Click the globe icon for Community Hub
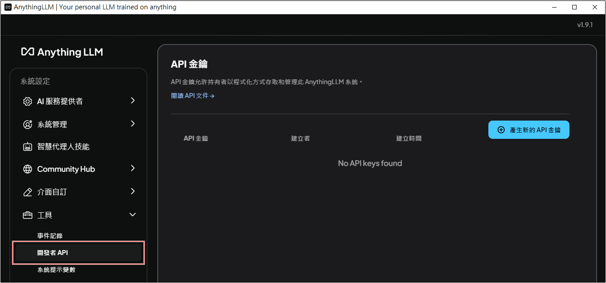606x283 pixels. 28,169
